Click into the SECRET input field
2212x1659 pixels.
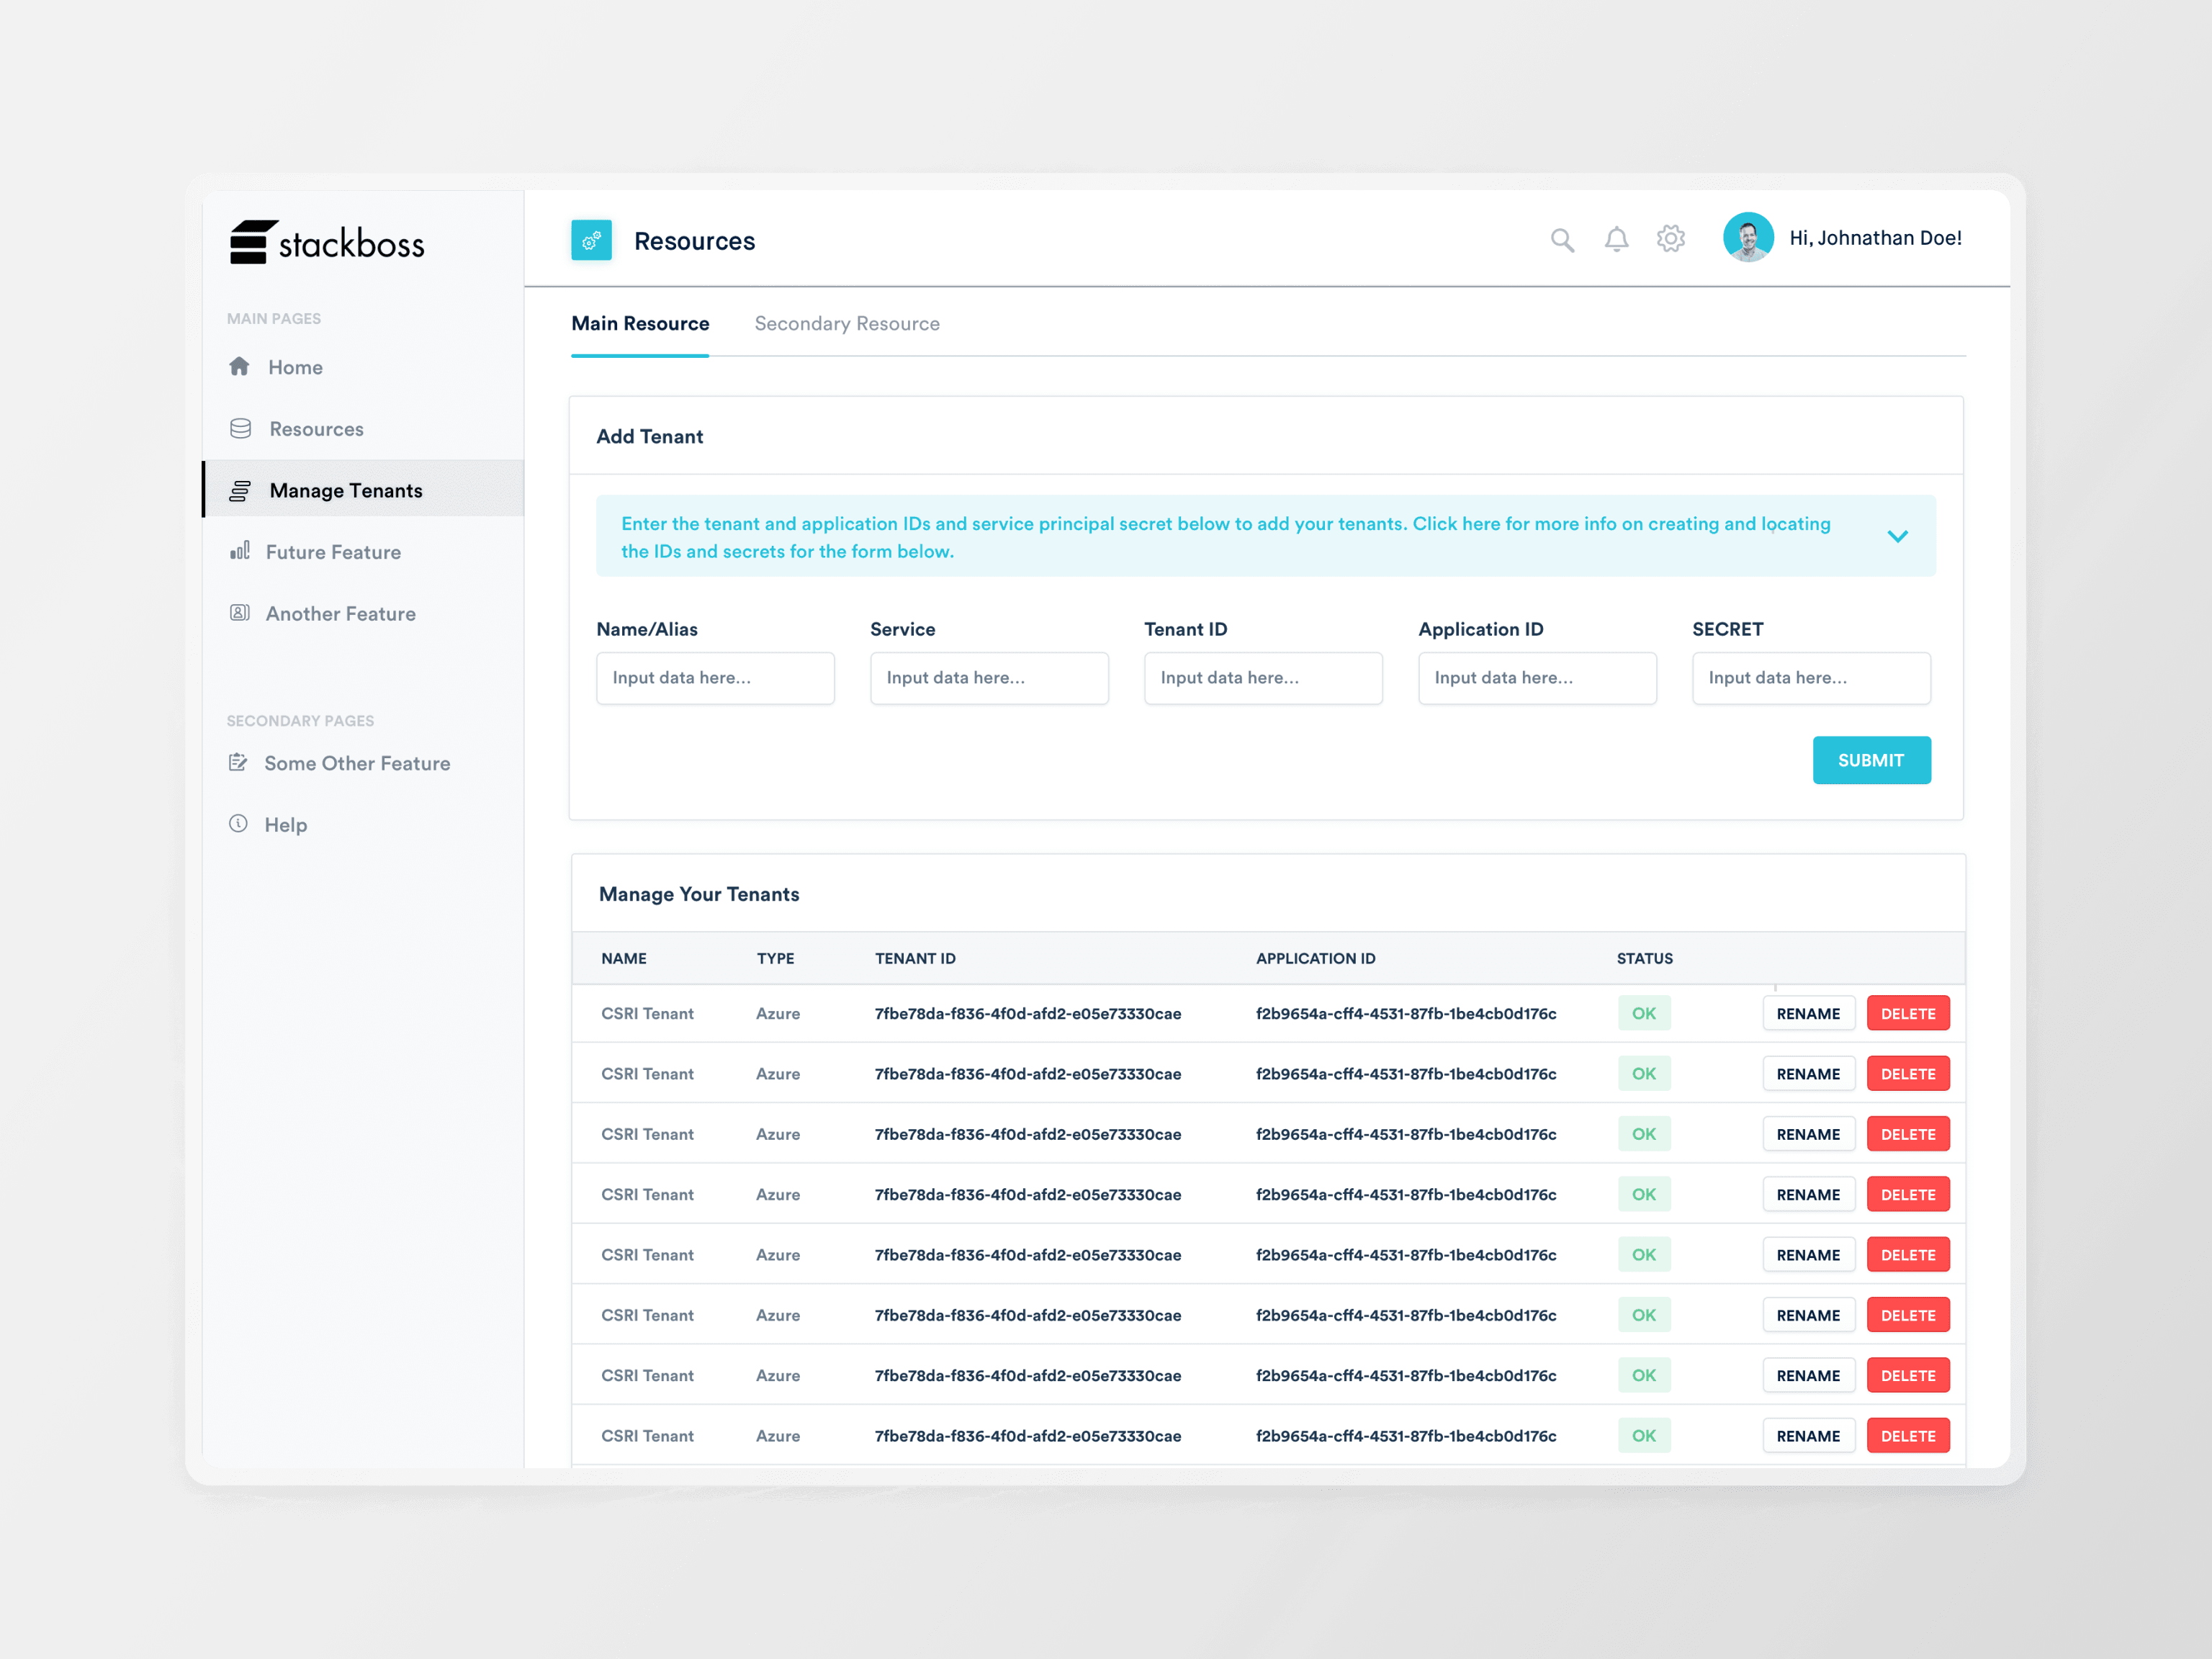pyautogui.click(x=1810, y=678)
